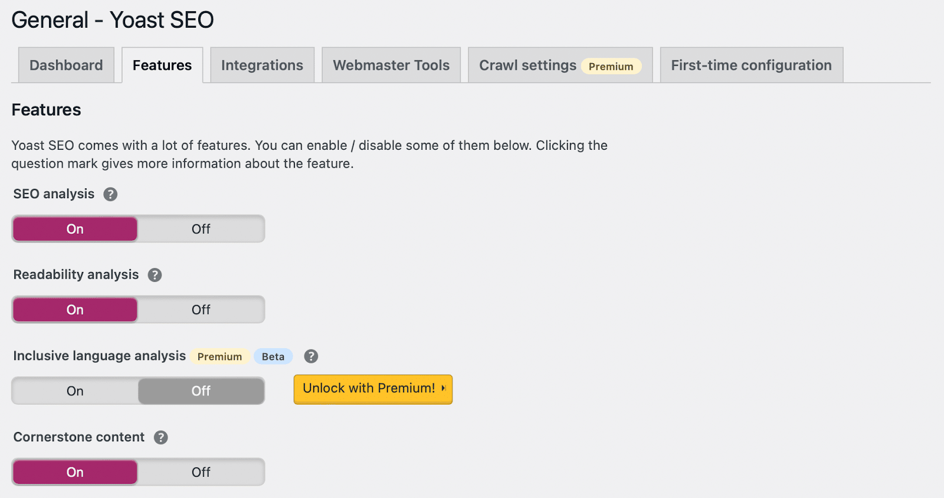Click the arrow inside Unlock with Premium button

[443, 389]
